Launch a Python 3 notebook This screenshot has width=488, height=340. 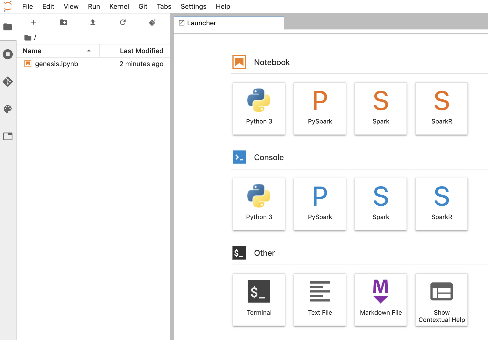tap(259, 109)
